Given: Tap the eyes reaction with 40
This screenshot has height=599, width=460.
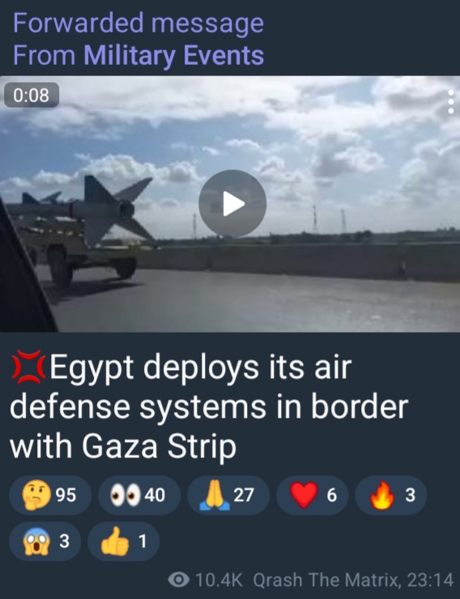Looking at the screenshot, I should (139, 495).
